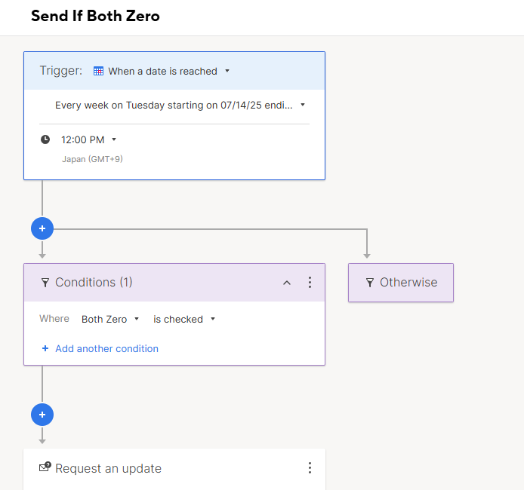Open the three-dot menu on Request an update
Screen dimensions: 524x490
[310, 467]
